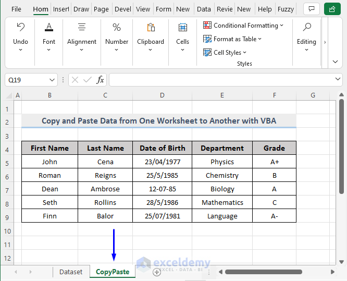Open the Number format percent icon
This screenshot has width=347, height=281.
point(117,28)
